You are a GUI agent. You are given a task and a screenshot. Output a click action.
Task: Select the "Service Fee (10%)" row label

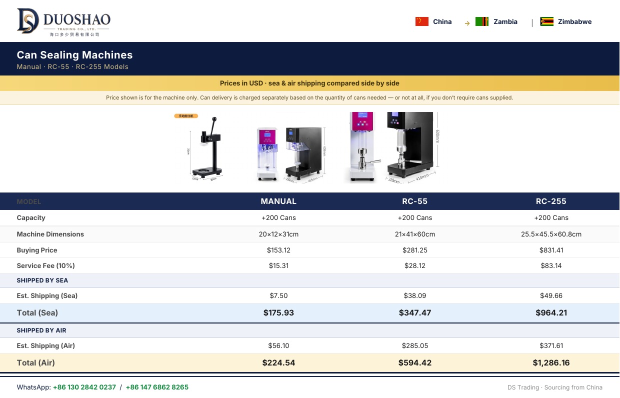[46, 265]
